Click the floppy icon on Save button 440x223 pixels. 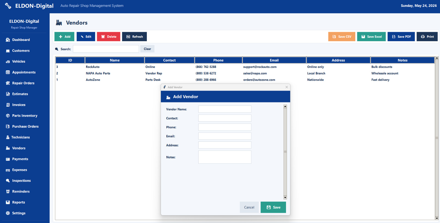[x=269, y=208]
